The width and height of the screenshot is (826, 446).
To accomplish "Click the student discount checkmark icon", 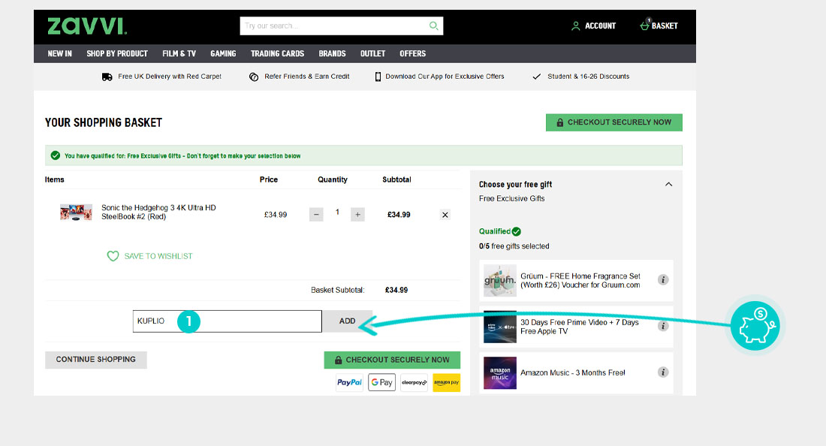I will [536, 77].
